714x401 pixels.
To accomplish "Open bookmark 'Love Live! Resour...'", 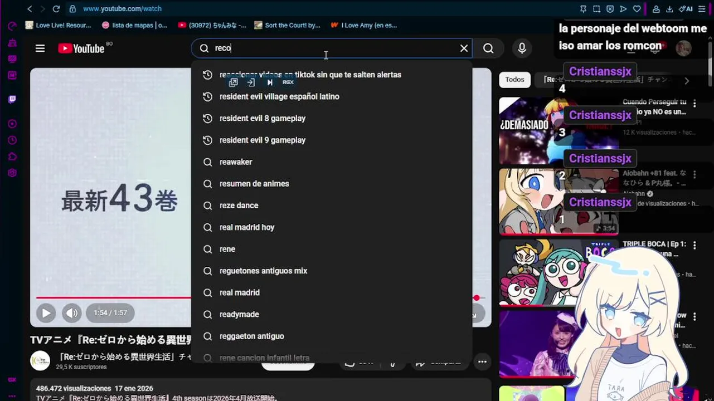I will 58,25.
